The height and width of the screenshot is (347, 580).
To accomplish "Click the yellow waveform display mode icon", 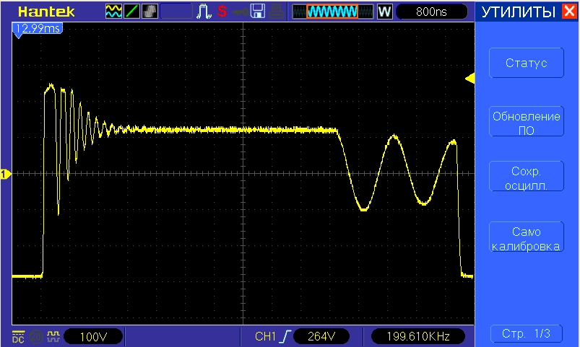I will [x=114, y=12].
